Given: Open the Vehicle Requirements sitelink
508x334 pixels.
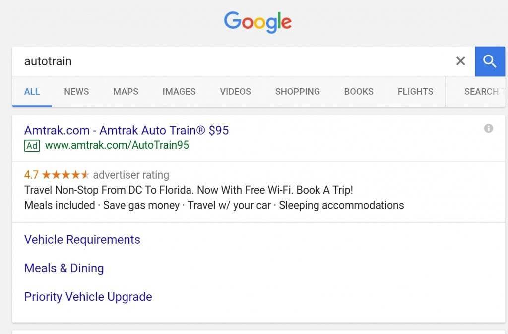Looking at the screenshot, I should coord(82,240).
